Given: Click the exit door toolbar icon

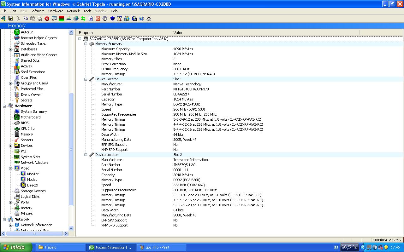Looking at the screenshot, I should [x=3, y=19].
